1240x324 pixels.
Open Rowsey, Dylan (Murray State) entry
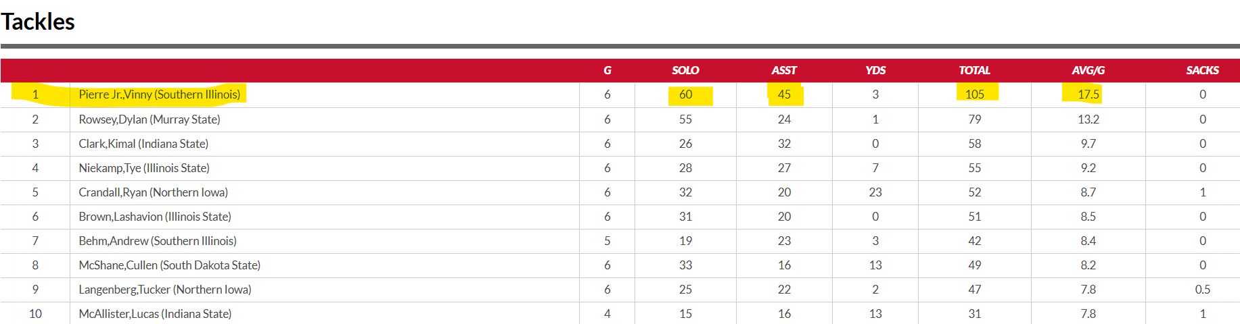click(x=150, y=119)
